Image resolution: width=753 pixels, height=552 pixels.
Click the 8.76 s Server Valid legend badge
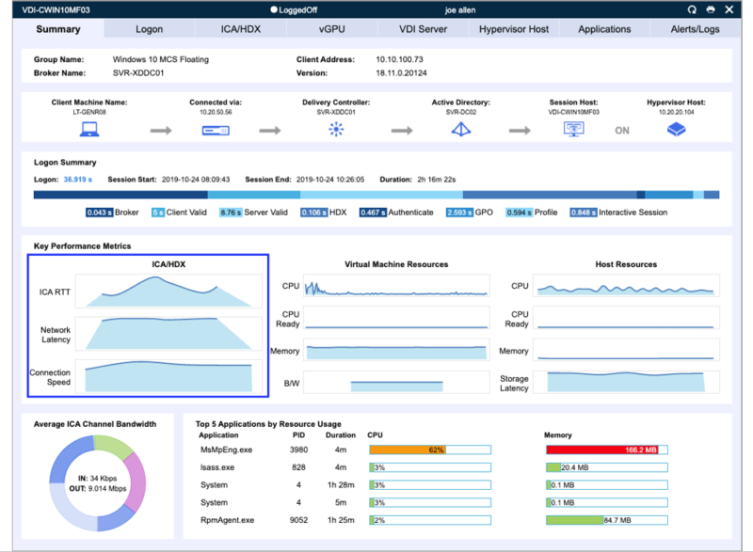[231, 213]
